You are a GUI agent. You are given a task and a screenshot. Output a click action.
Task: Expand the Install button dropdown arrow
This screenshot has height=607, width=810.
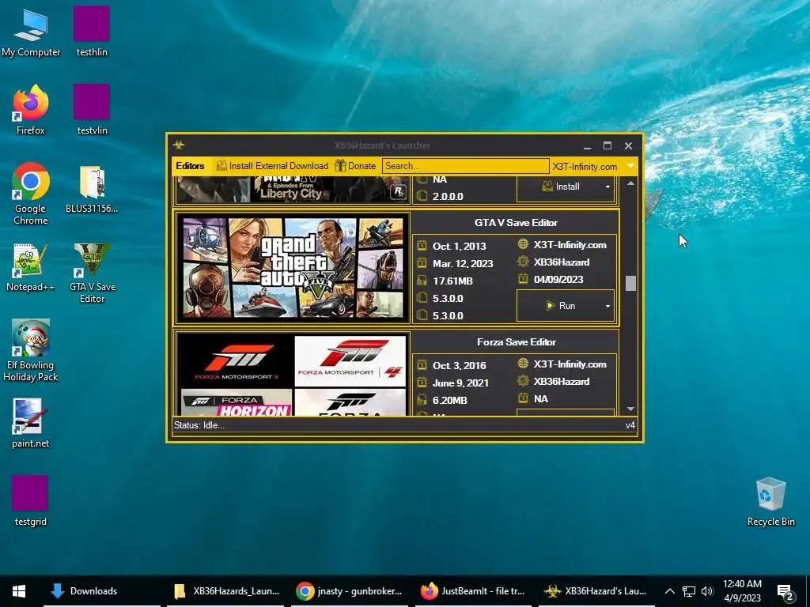(x=607, y=187)
